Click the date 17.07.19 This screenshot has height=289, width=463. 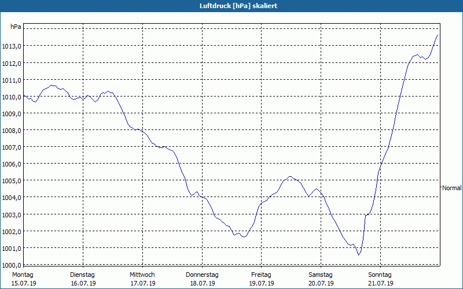point(143,283)
